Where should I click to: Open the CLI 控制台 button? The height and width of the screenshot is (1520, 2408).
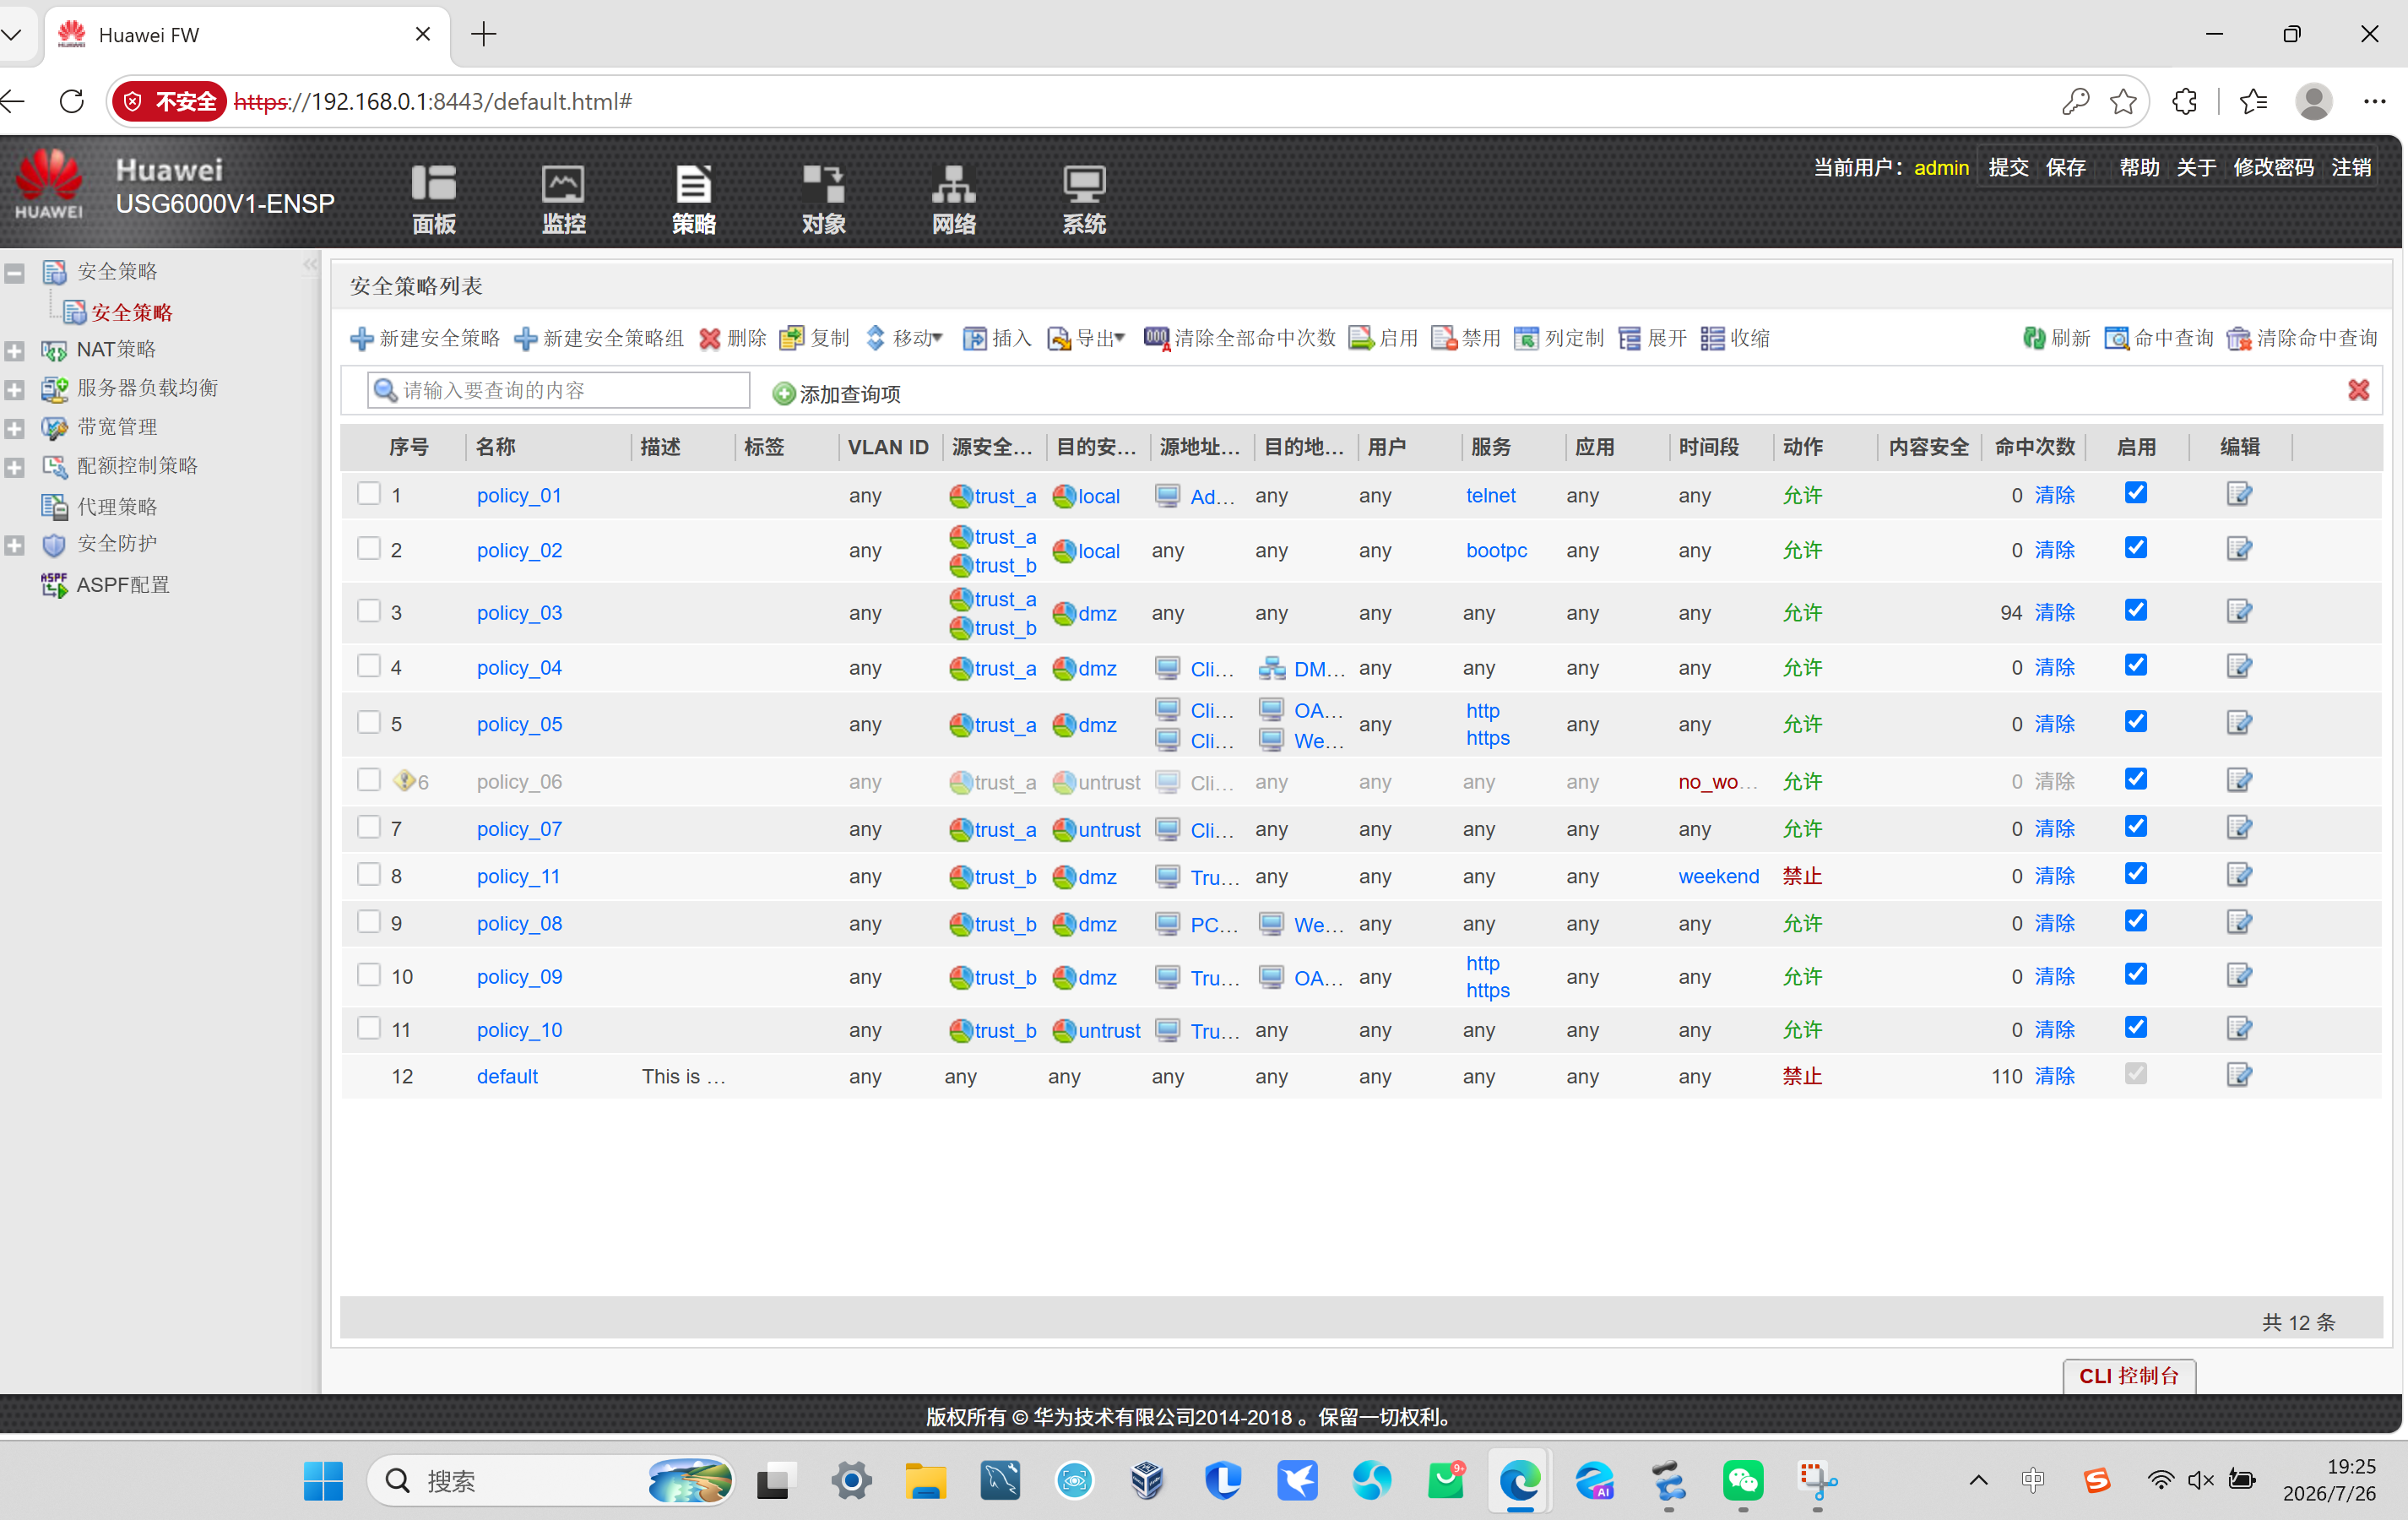click(x=2129, y=1376)
